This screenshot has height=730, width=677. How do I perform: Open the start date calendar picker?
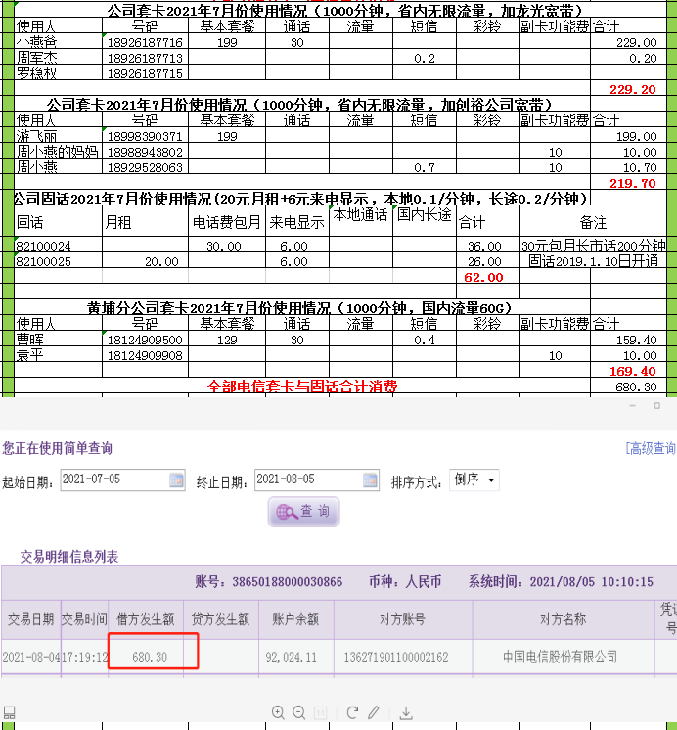[177, 480]
